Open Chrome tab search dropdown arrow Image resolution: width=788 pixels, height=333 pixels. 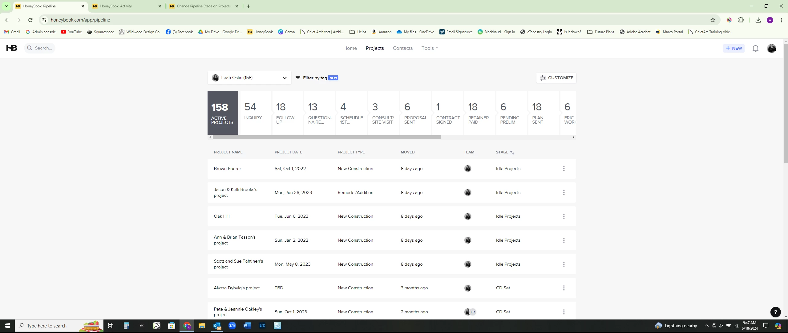coord(6,6)
